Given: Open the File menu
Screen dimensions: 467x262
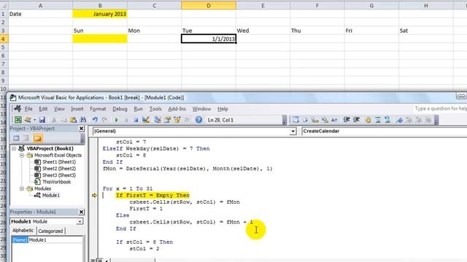Looking at the screenshot, I should pyautogui.click(x=28, y=108).
